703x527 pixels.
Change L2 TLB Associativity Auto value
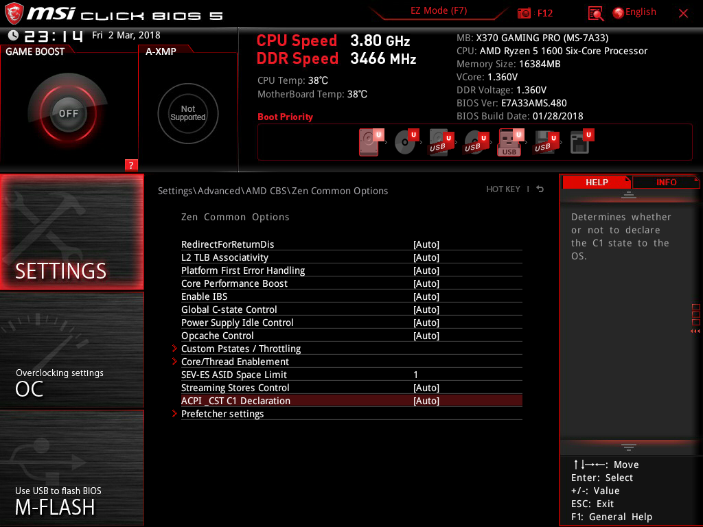tap(426, 257)
